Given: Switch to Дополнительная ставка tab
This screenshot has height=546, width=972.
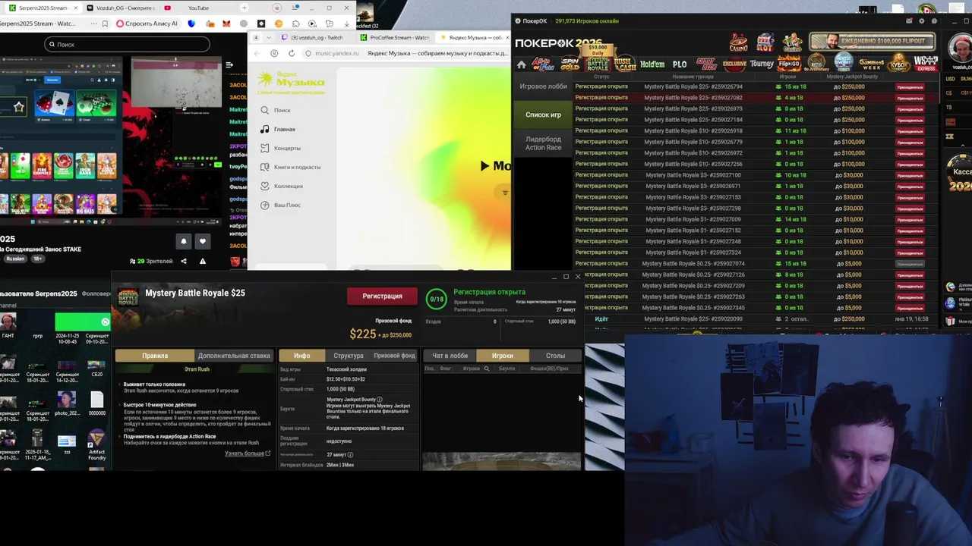Looking at the screenshot, I should click(234, 356).
